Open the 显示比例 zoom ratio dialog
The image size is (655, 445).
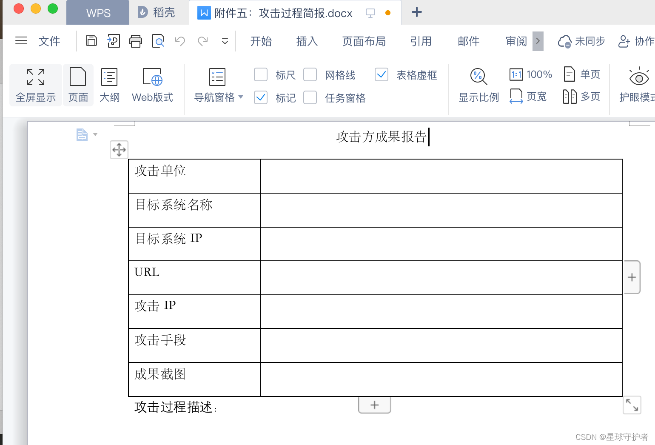coord(479,85)
